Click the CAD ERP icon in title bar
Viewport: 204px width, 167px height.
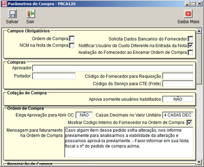[4, 4]
